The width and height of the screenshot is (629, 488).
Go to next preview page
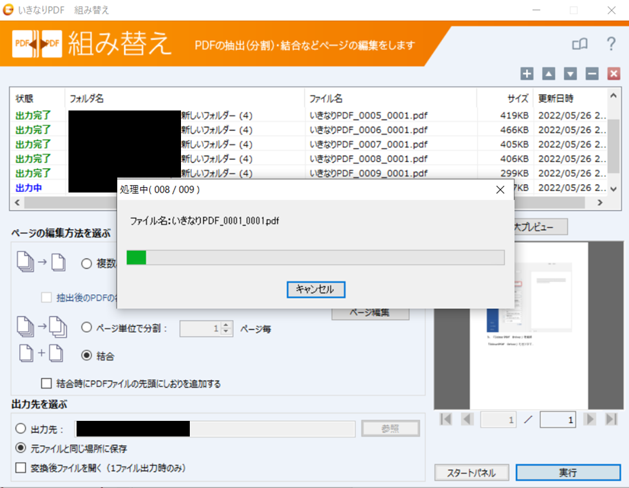click(590, 420)
